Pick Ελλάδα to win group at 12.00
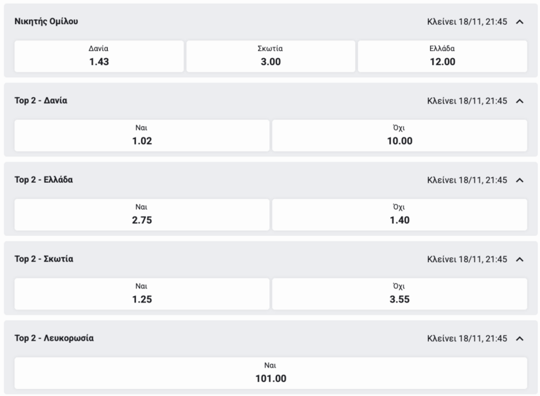Viewport: 540px width, 396px height. pyautogui.click(x=442, y=56)
